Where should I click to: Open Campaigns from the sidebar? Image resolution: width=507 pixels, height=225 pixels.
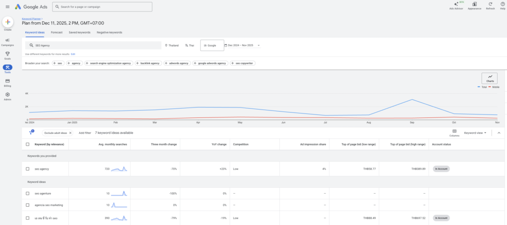pos(7,42)
